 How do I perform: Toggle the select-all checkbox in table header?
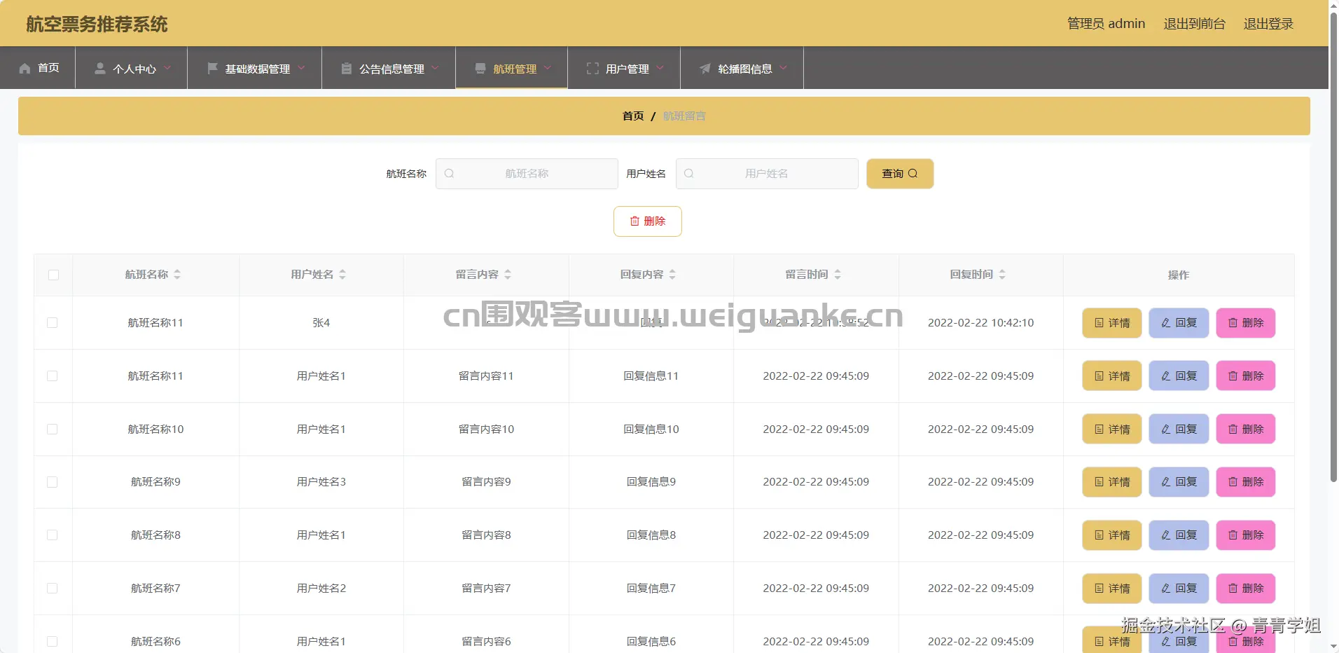tap(53, 275)
